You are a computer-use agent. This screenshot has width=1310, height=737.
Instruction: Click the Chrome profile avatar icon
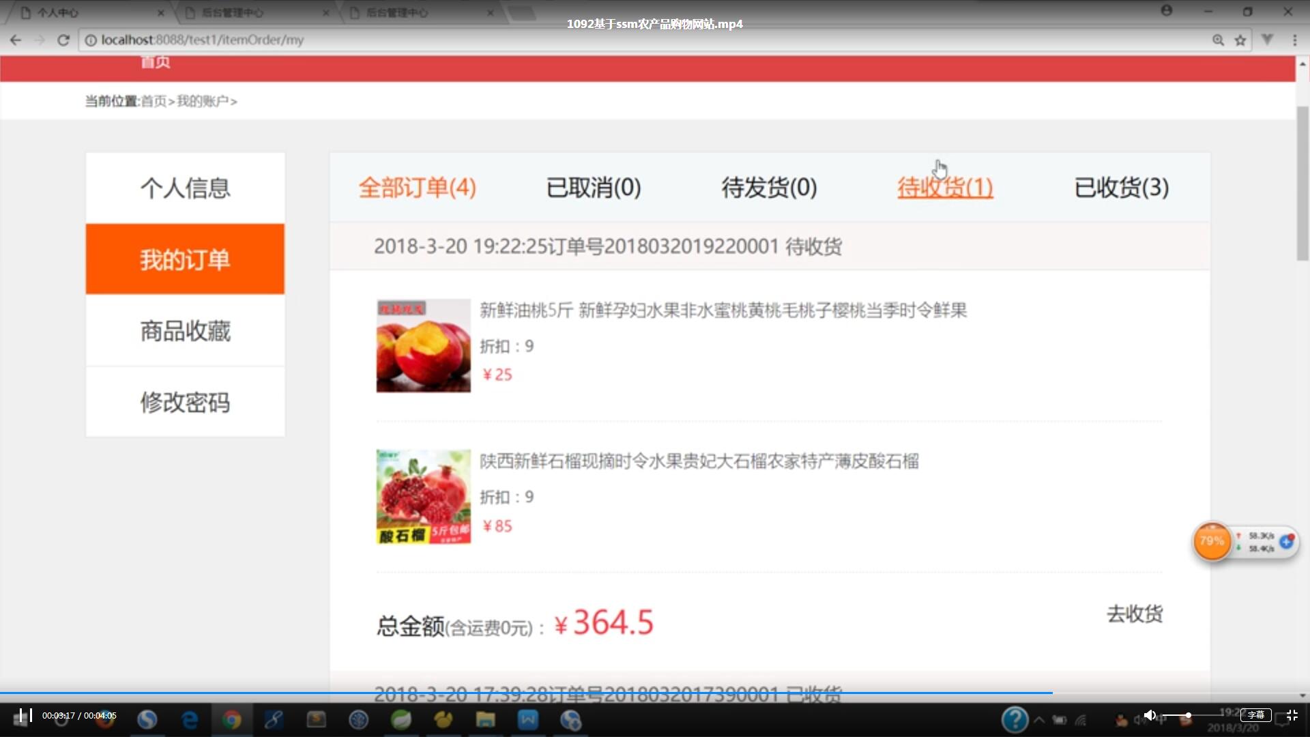point(1167,10)
